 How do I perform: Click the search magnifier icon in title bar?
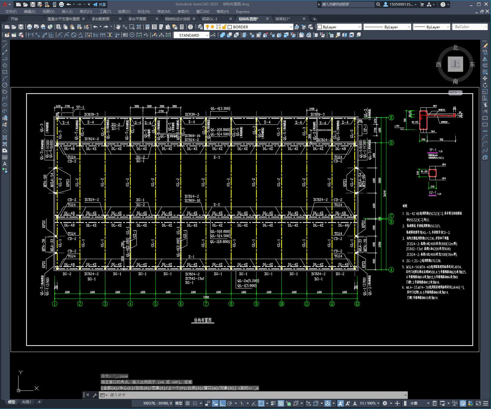click(378, 4)
